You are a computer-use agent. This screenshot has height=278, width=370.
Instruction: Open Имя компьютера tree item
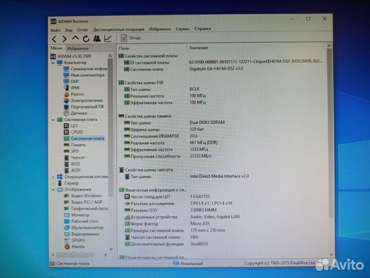coord(84,75)
